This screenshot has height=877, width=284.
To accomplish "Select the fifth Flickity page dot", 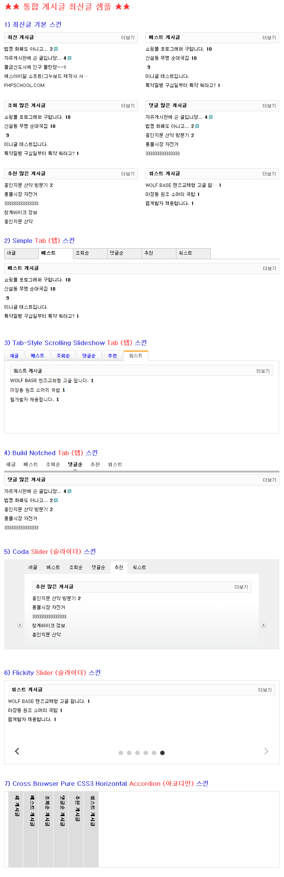I will coord(154,753).
